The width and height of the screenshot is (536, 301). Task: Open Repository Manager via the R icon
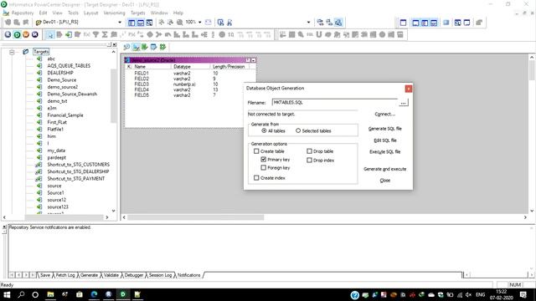8,34
